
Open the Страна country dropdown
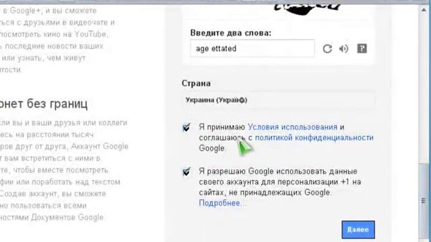click(x=278, y=100)
